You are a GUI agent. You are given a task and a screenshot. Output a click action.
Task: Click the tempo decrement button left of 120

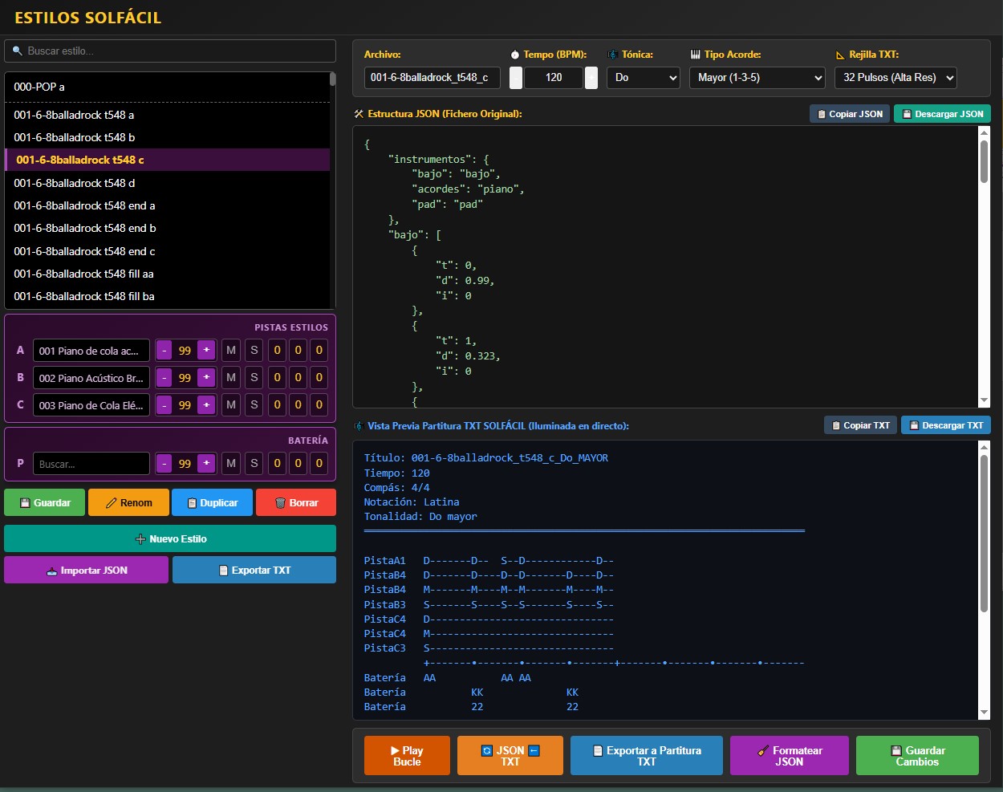click(x=516, y=77)
